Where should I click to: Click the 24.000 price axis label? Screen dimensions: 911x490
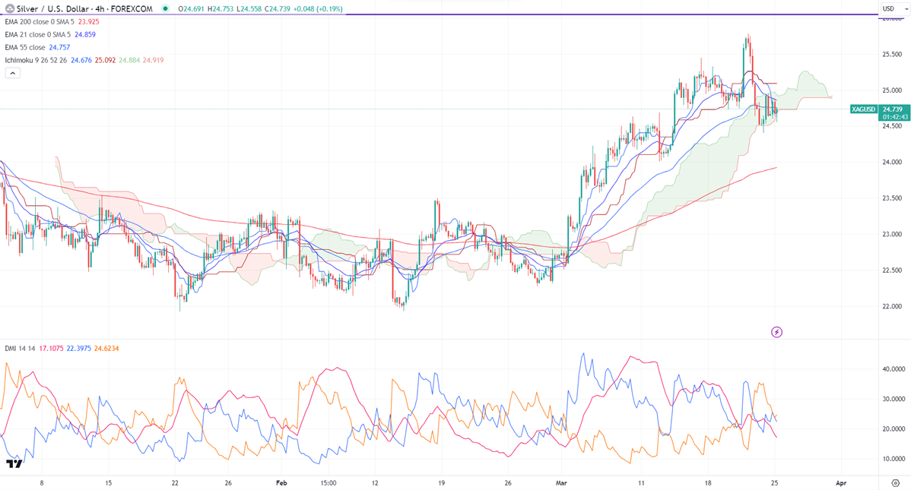click(892, 163)
